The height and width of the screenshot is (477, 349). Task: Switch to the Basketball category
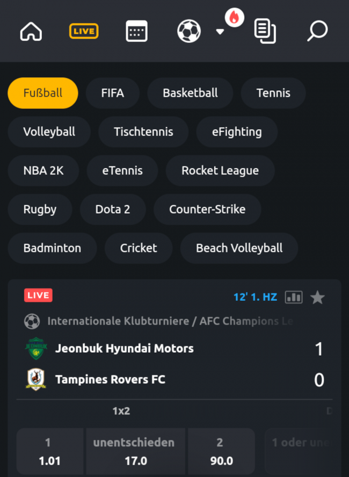tap(190, 93)
